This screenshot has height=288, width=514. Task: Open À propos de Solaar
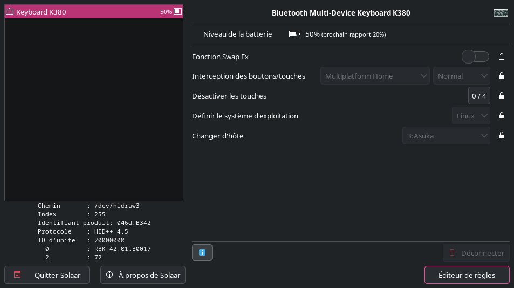click(143, 275)
